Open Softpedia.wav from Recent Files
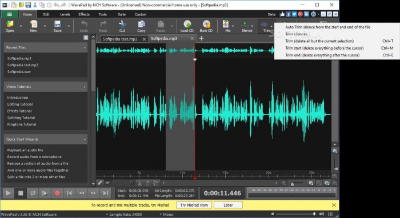The image size is (400, 218). tap(19, 72)
